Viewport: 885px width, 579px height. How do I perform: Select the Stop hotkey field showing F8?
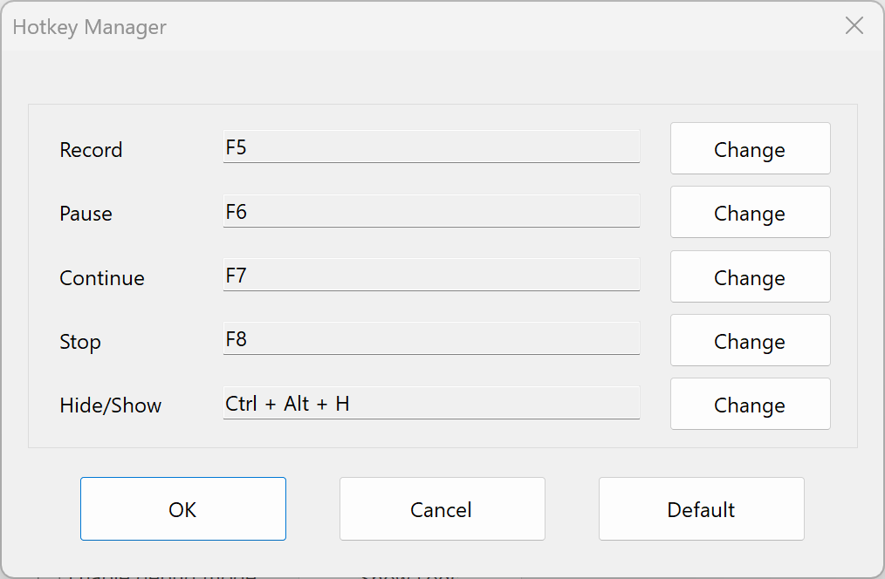(431, 338)
